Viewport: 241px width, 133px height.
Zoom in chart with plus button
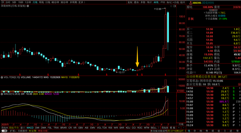coord(179,128)
